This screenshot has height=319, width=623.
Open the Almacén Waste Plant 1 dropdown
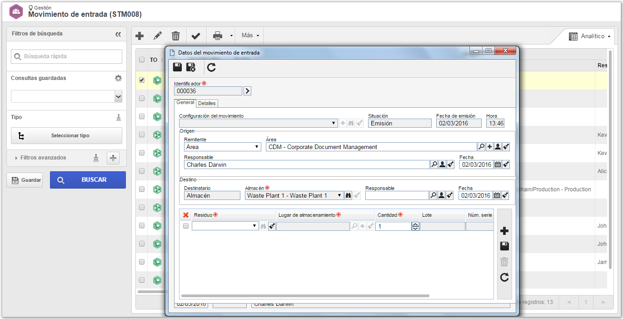[294, 195]
